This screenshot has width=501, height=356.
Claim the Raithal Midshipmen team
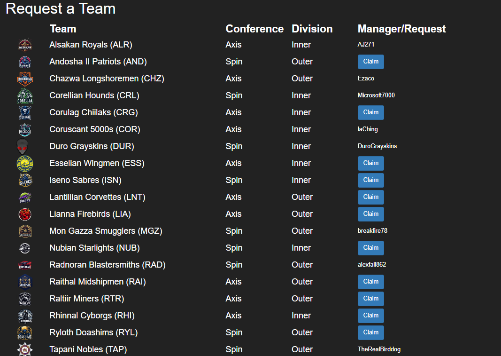click(x=370, y=282)
